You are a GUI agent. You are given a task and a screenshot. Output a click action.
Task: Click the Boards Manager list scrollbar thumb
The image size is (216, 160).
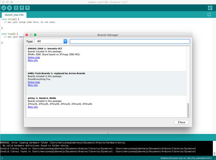coord(188,110)
